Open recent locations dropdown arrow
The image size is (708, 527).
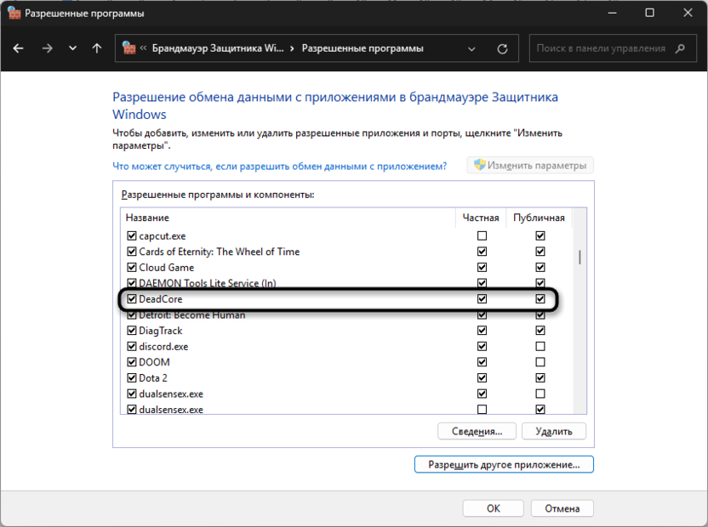pyautogui.click(x=72, y=48)
